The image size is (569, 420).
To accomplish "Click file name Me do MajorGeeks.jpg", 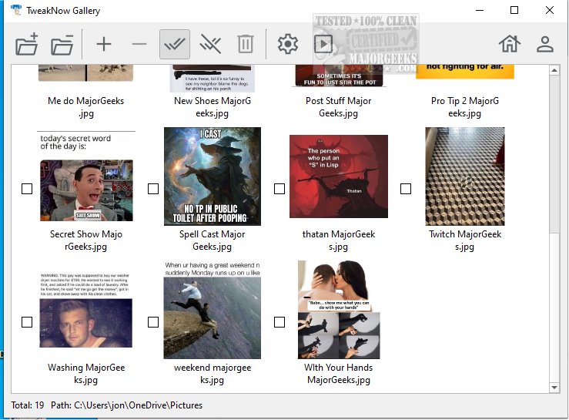I will 86,107.
